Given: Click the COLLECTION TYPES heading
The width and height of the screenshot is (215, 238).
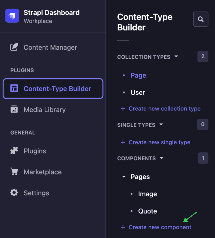Looking at the screenshot, I should point(144,57).
